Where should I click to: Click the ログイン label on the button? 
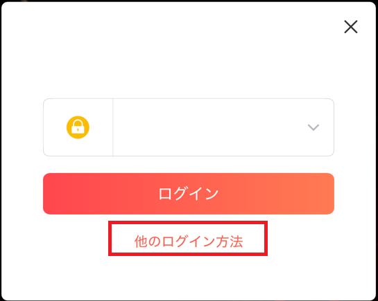188,194
